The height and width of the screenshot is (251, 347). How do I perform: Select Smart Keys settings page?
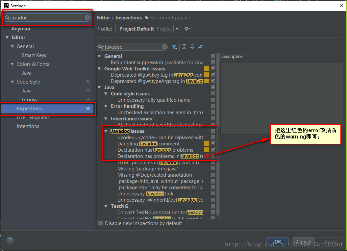point(34,55)
